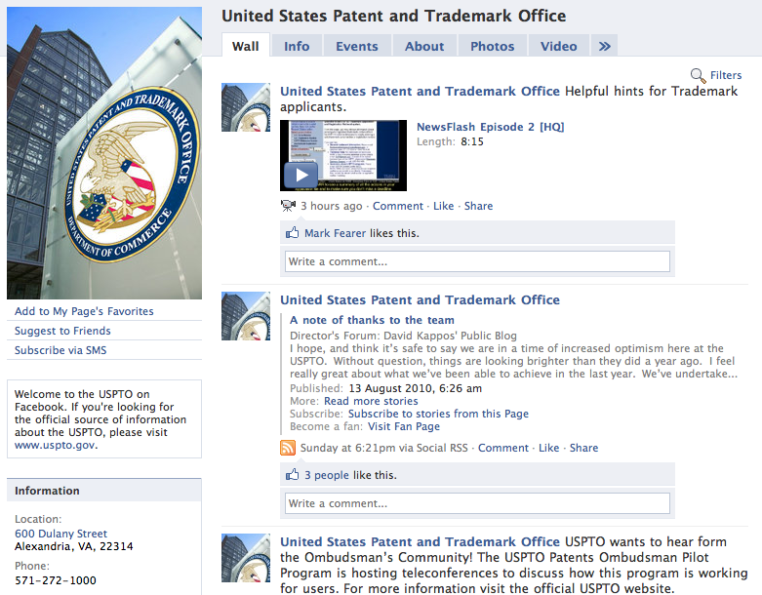Screen dimensions: 762x595
Task: Expand more tabs with the double-arrow button
Action: click(x=604, y=46)
